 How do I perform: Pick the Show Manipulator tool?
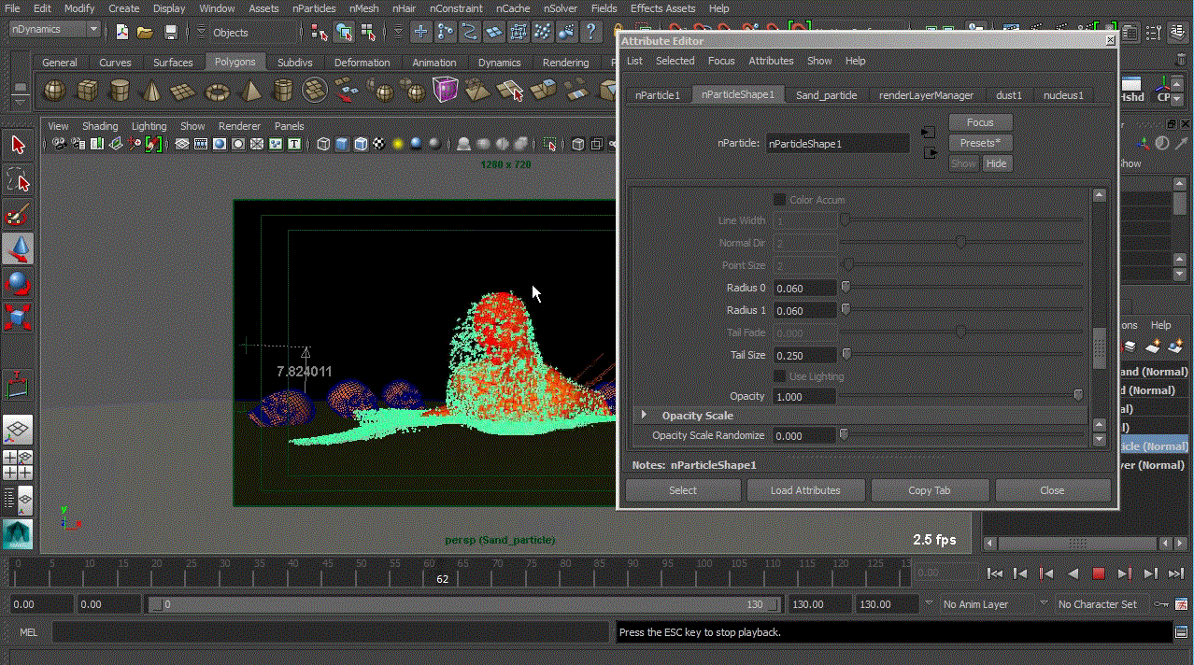pos(18,383)
